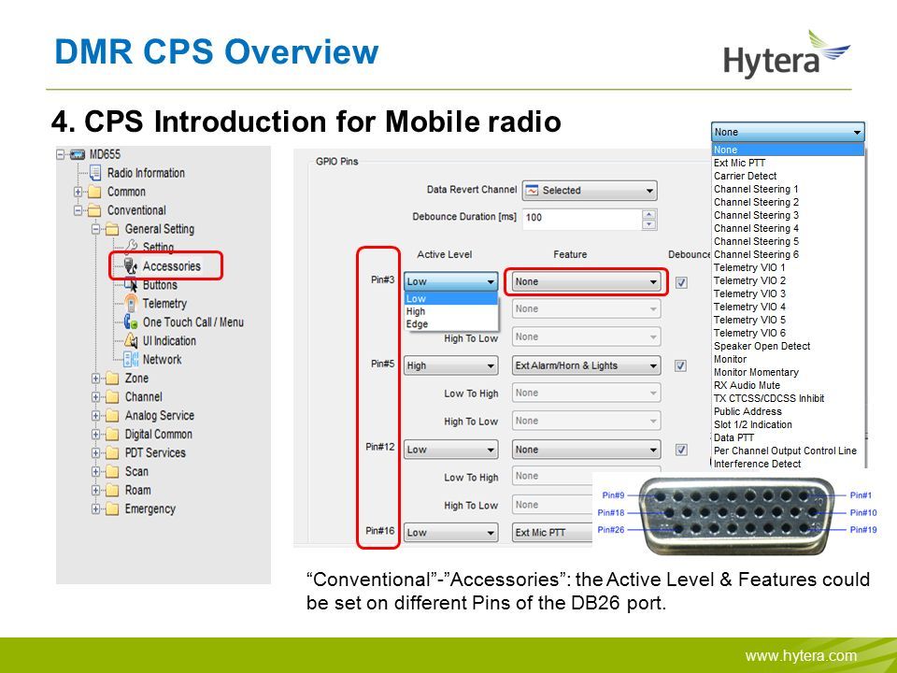The height and width of the screenshot is (673, 897).
Task: Click the Common folder icon
Action: [x=94, y=192]
